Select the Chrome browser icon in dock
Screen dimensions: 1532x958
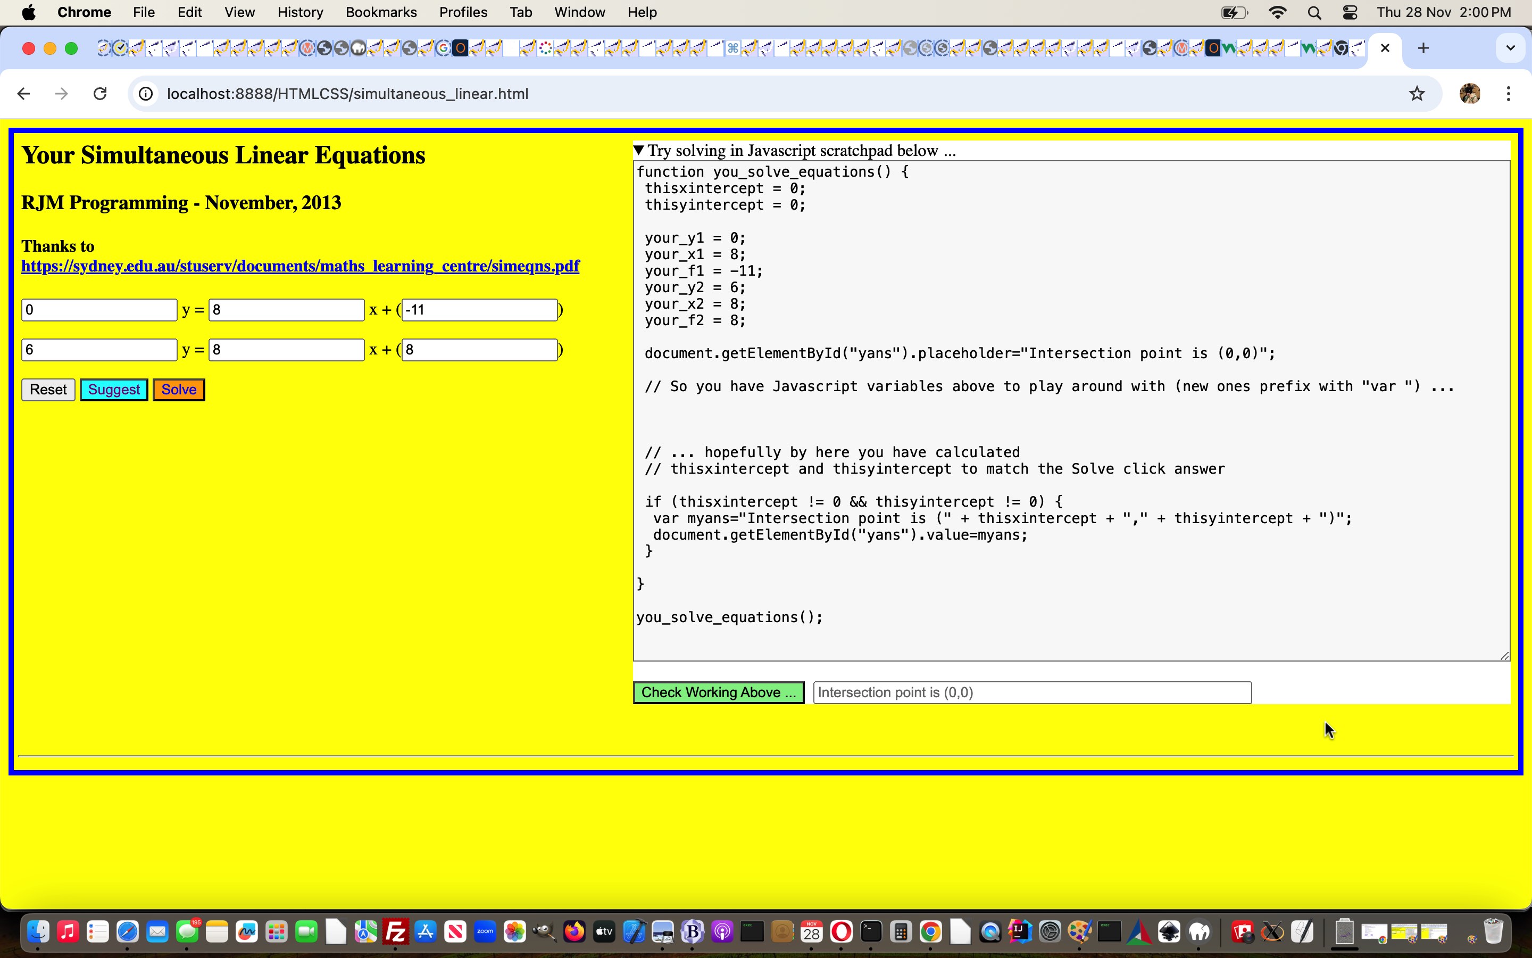click(930, 932)
